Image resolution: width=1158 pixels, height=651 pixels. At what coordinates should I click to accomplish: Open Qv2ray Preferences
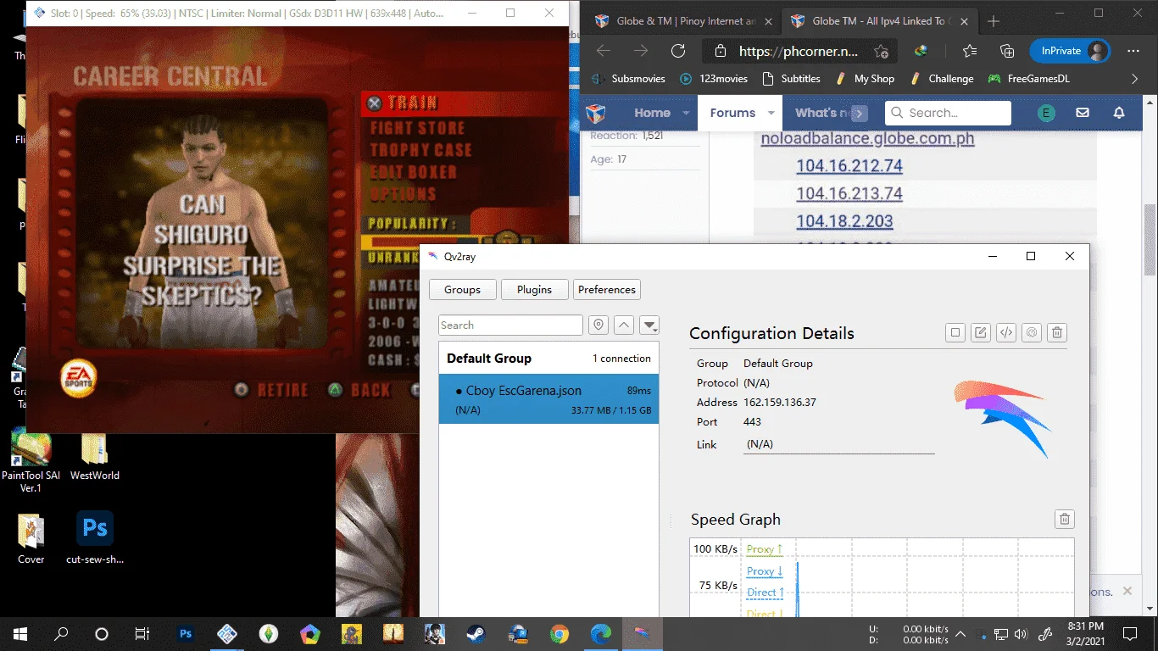606,289
